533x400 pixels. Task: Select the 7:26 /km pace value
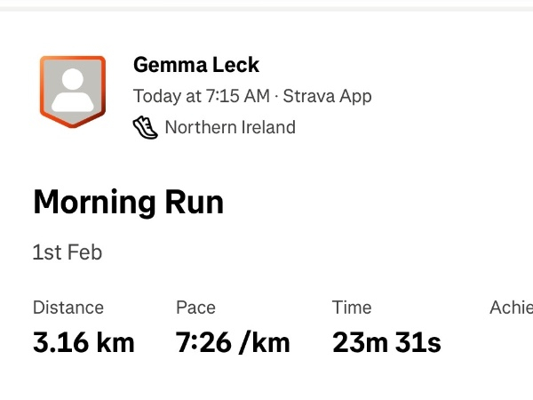[233, 342]
